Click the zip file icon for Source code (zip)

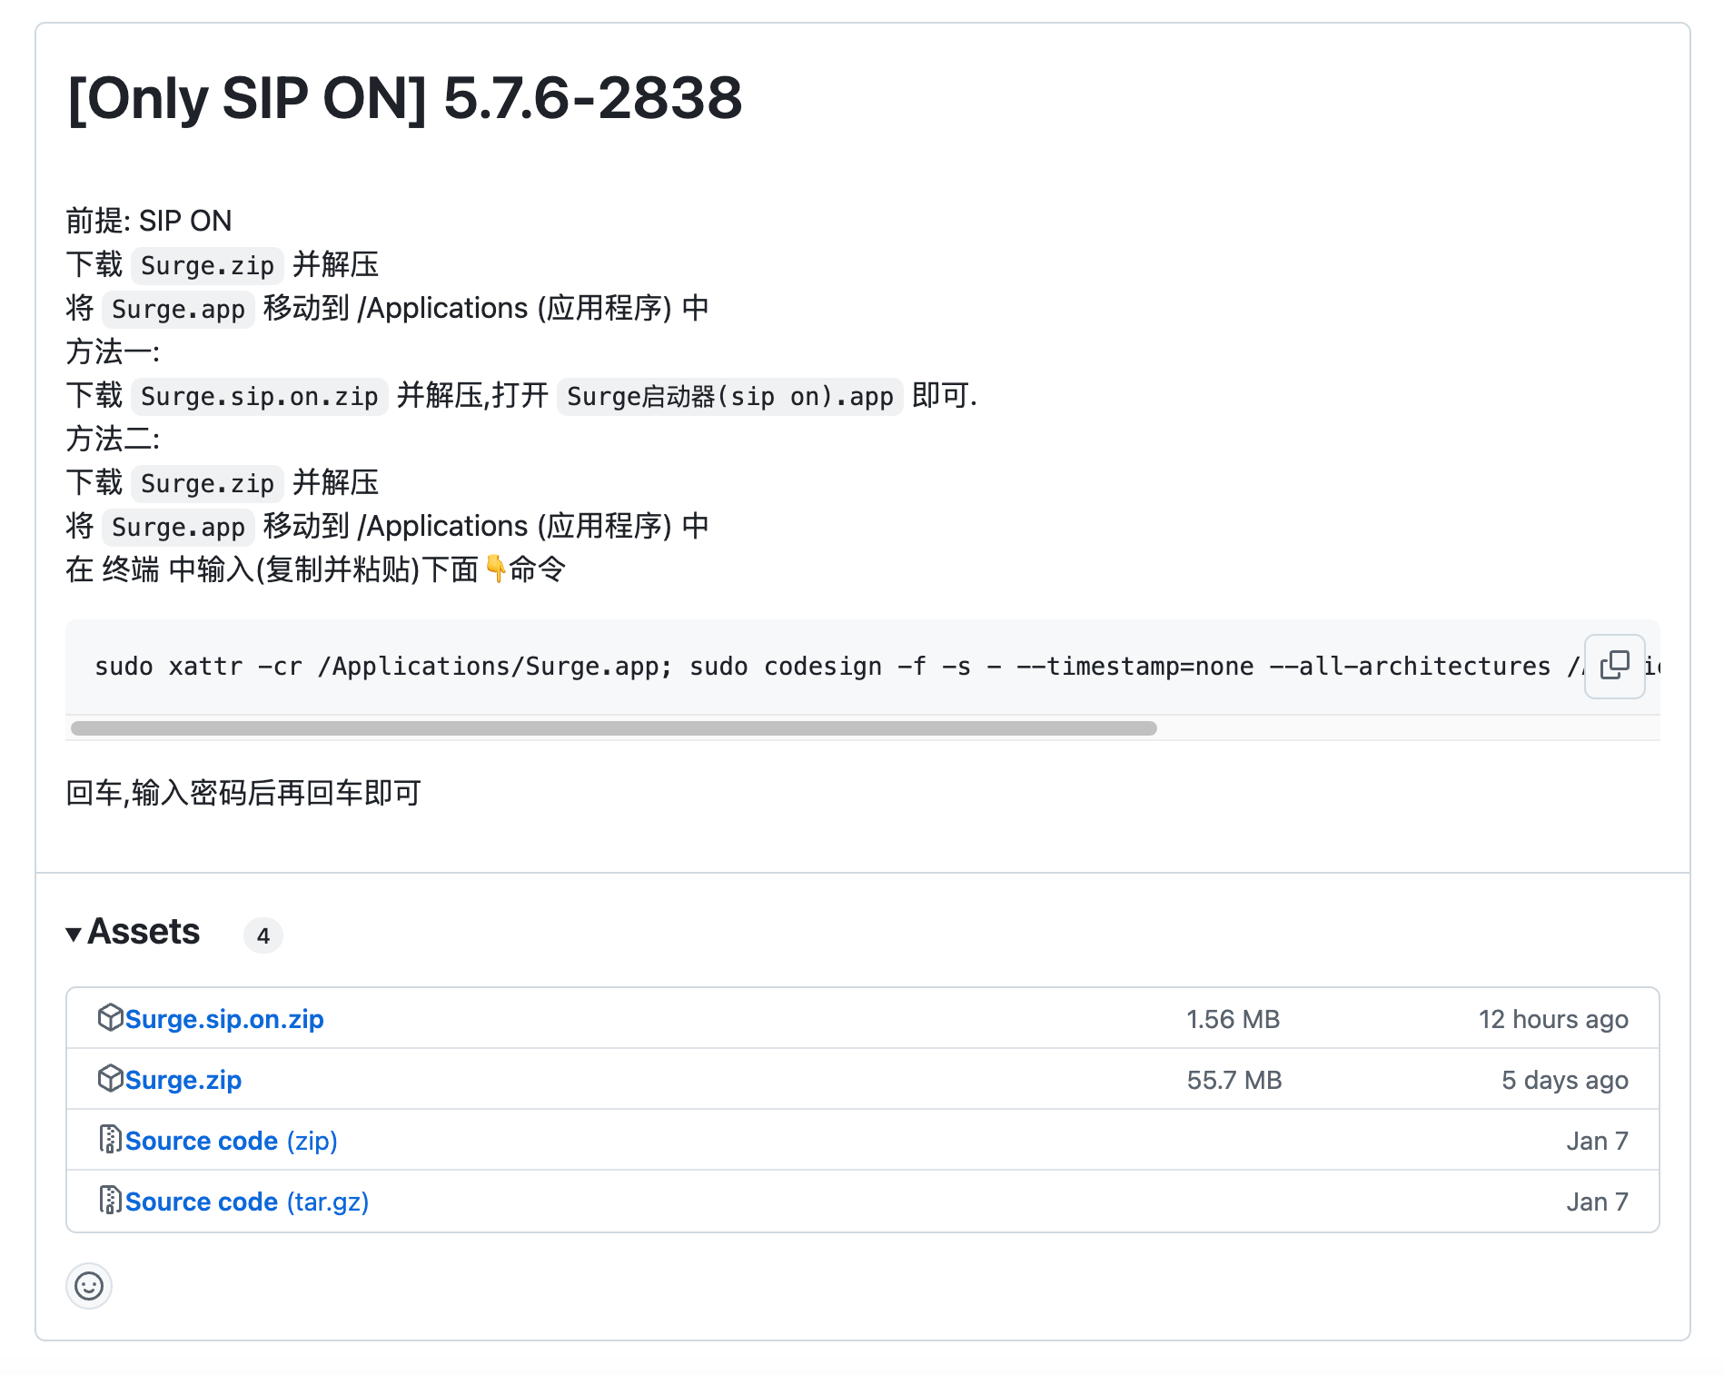(110, 1139)
